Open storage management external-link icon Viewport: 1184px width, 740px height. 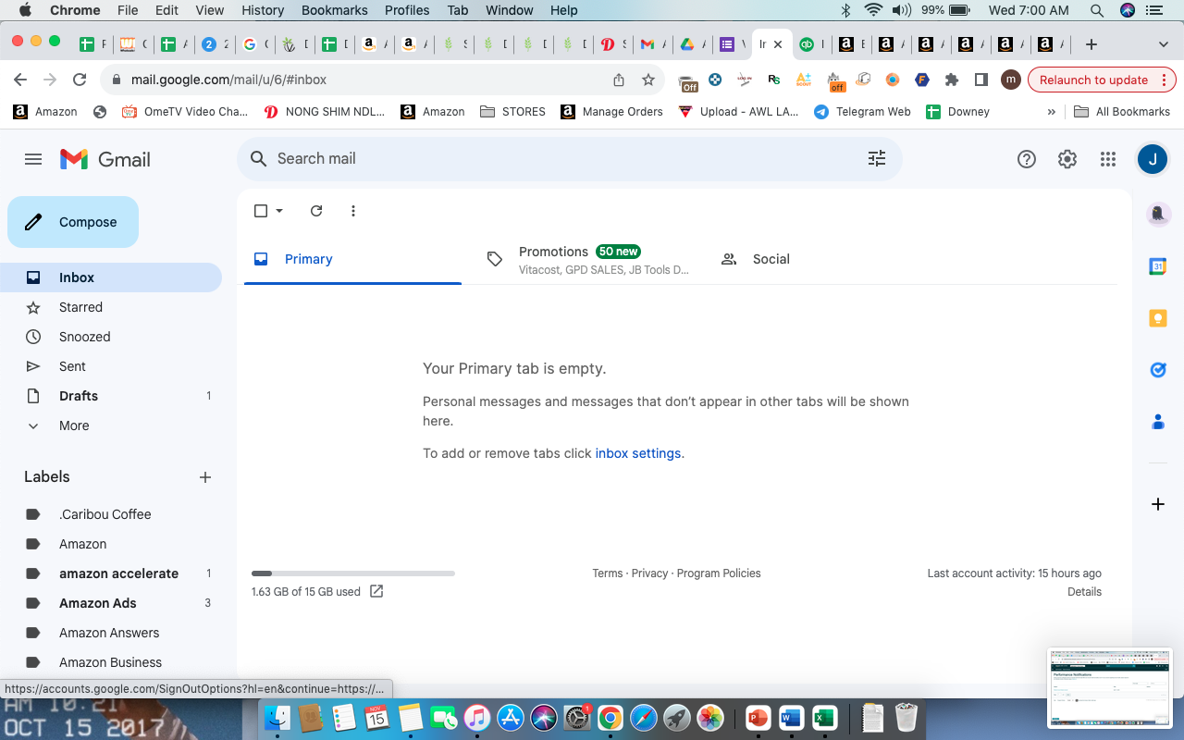pyautogui.click(x=376, y=592)
